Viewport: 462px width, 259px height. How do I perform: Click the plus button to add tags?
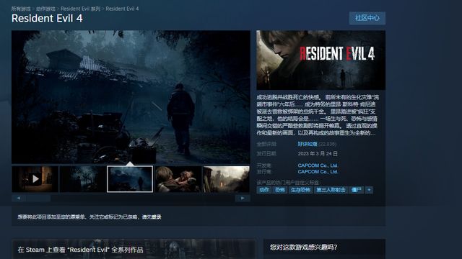click(x=369, y=190)
